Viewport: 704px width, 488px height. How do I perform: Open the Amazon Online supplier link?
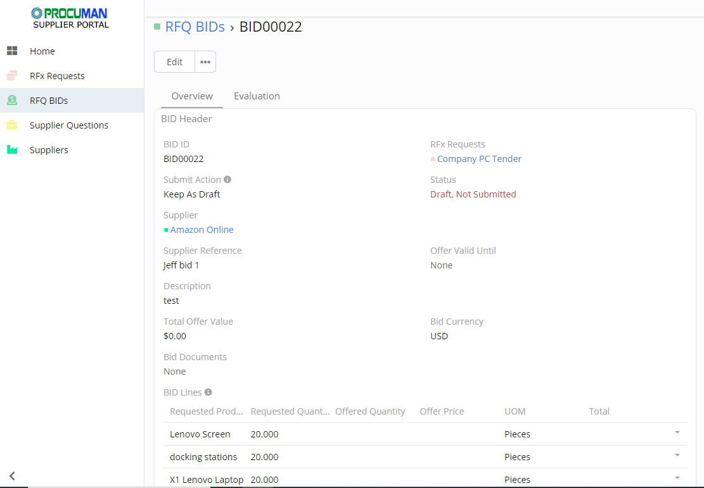click(x=202, y=230)
